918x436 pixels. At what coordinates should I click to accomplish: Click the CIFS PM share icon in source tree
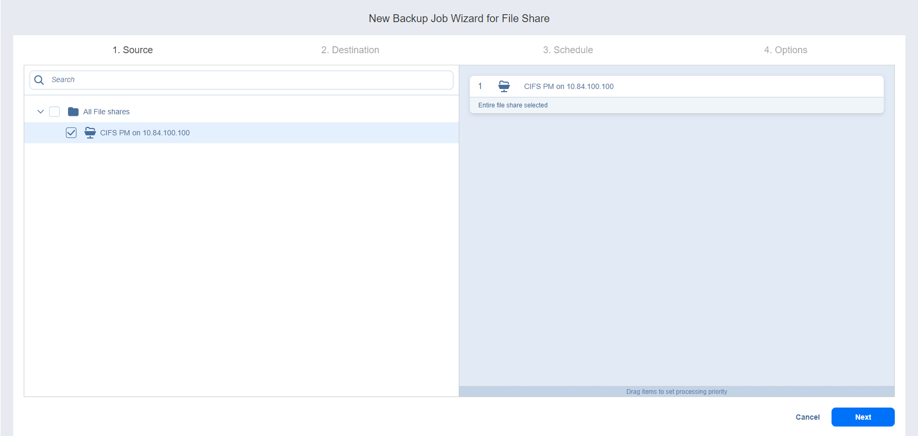[x=90, y=133]
